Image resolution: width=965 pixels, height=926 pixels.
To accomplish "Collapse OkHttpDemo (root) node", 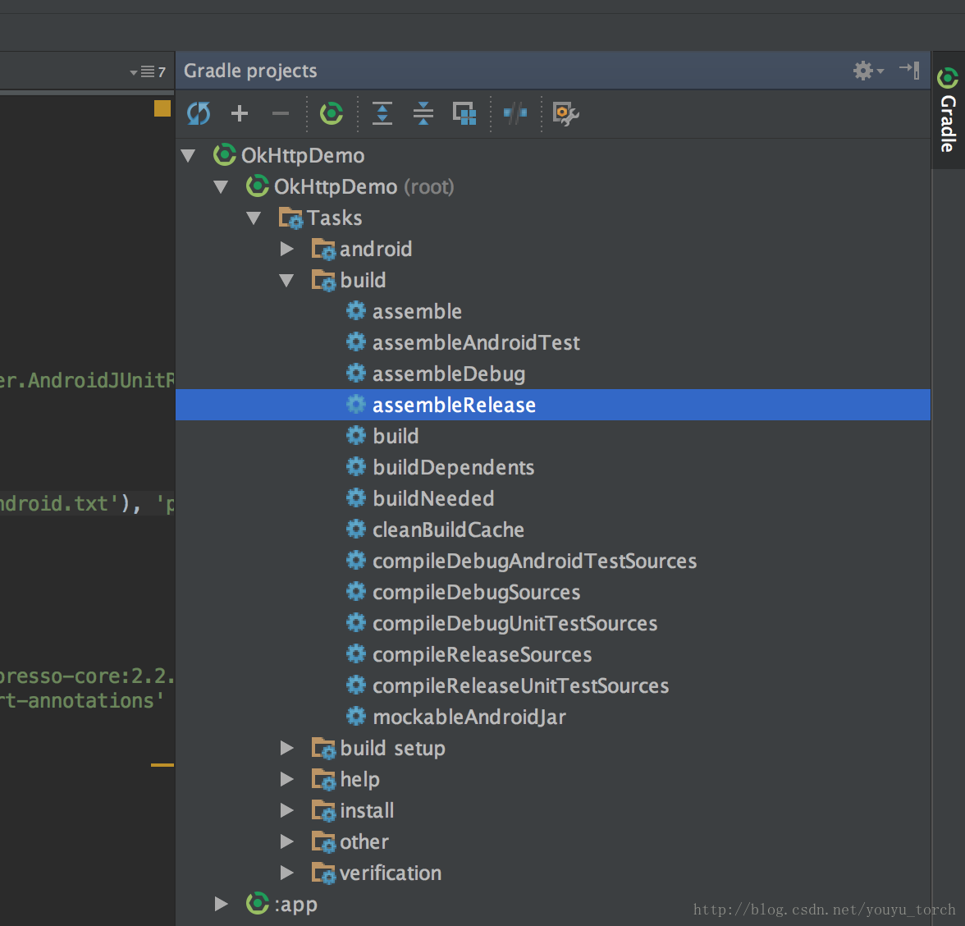I will (x=221, y=187).
